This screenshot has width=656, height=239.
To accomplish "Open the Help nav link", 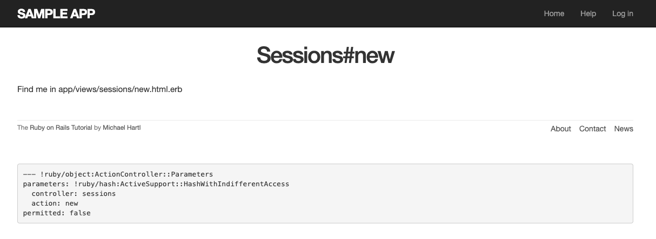I will tap(588, 13).
